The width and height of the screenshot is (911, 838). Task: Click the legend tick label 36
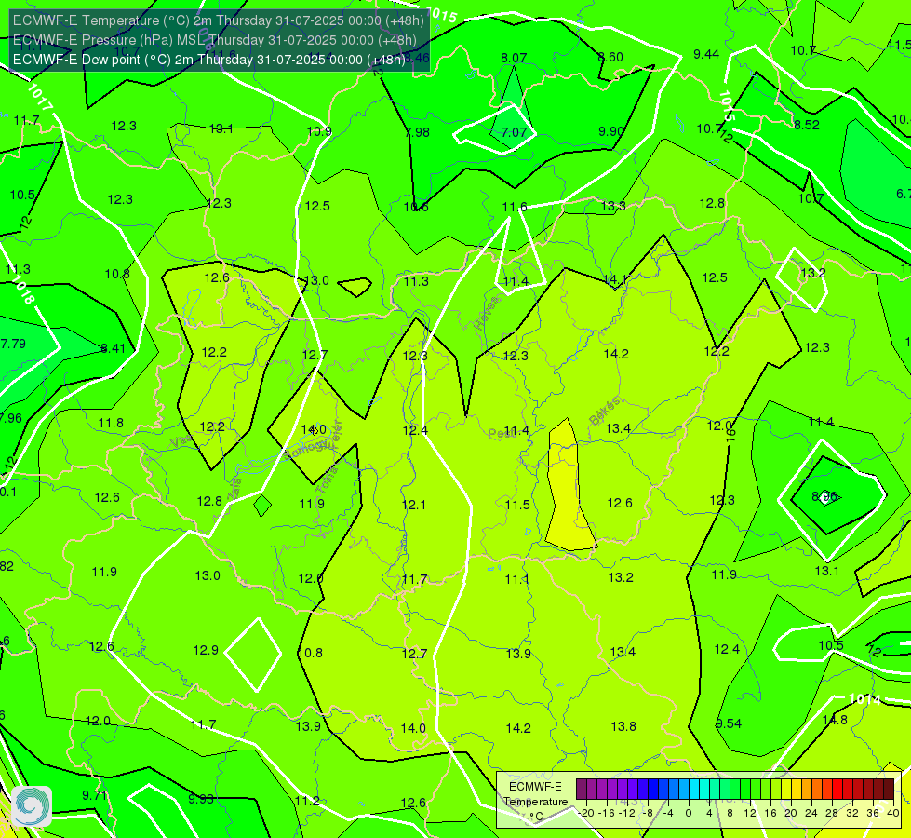tap(873, 813)
